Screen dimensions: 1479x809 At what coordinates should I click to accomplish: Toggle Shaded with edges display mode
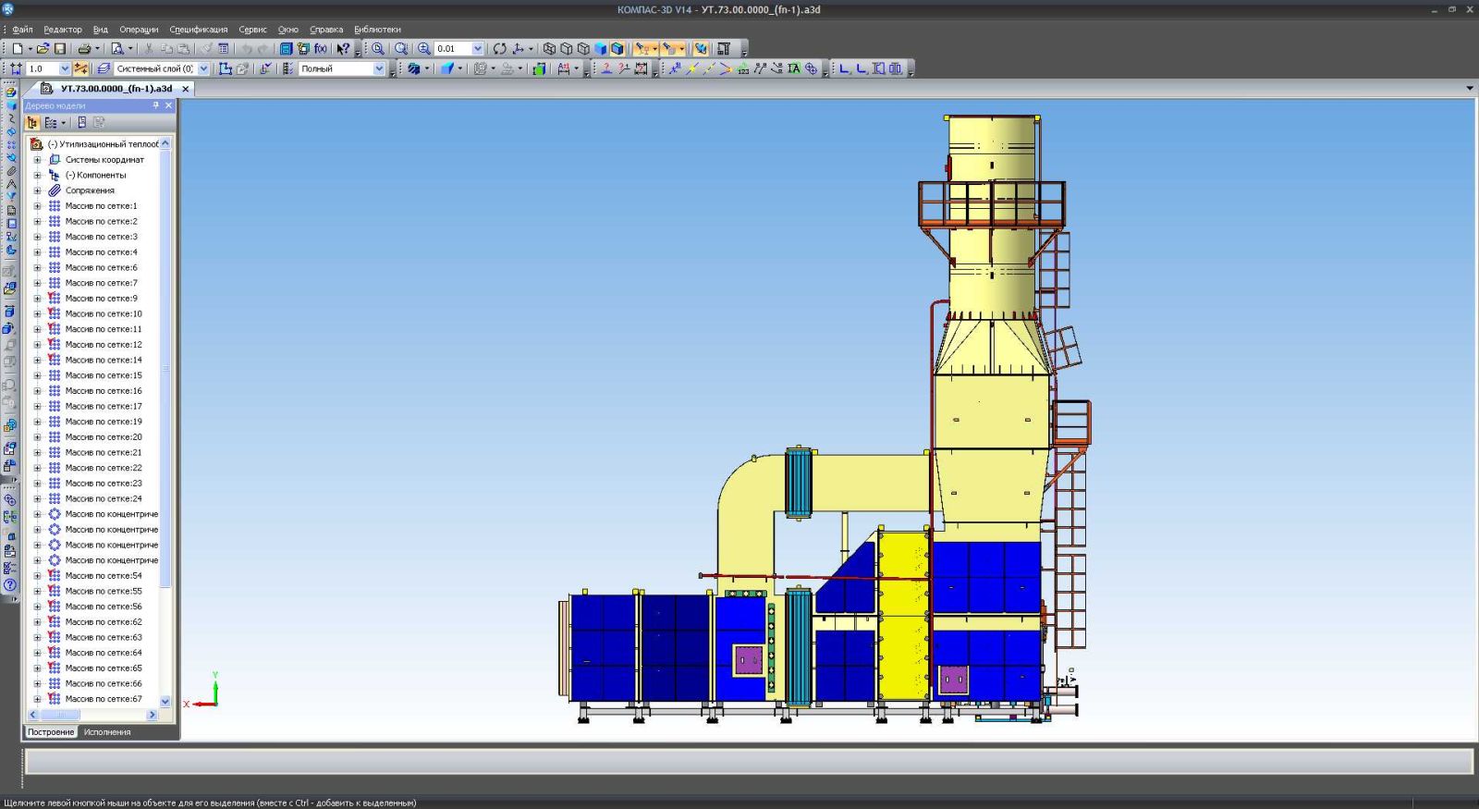coord(617,48)
